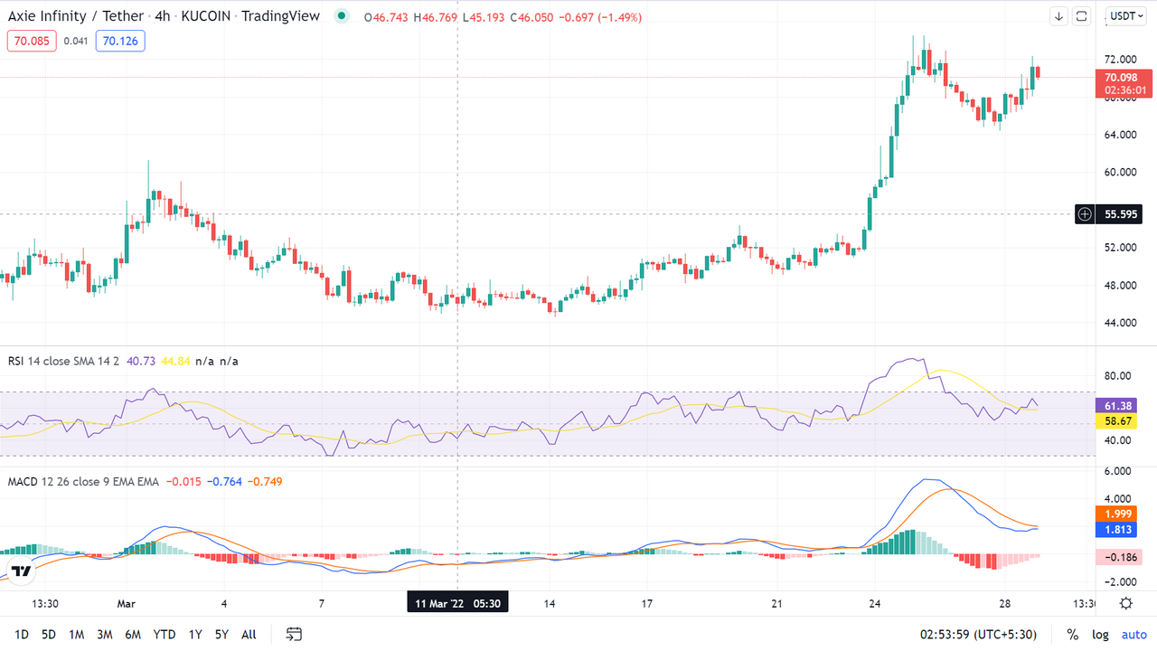Click the time axis label 24

pos(875,603)
